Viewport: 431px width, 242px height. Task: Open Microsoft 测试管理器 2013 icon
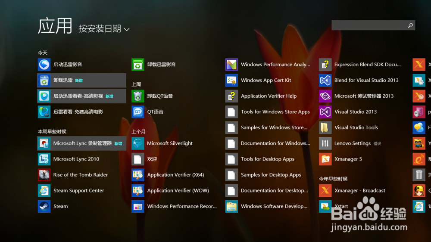(x=325, y=96)
